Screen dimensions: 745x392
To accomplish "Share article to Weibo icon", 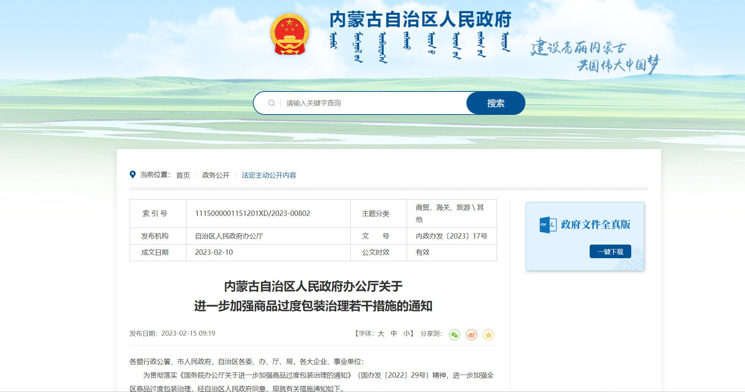I will click(x=471, y=335).
